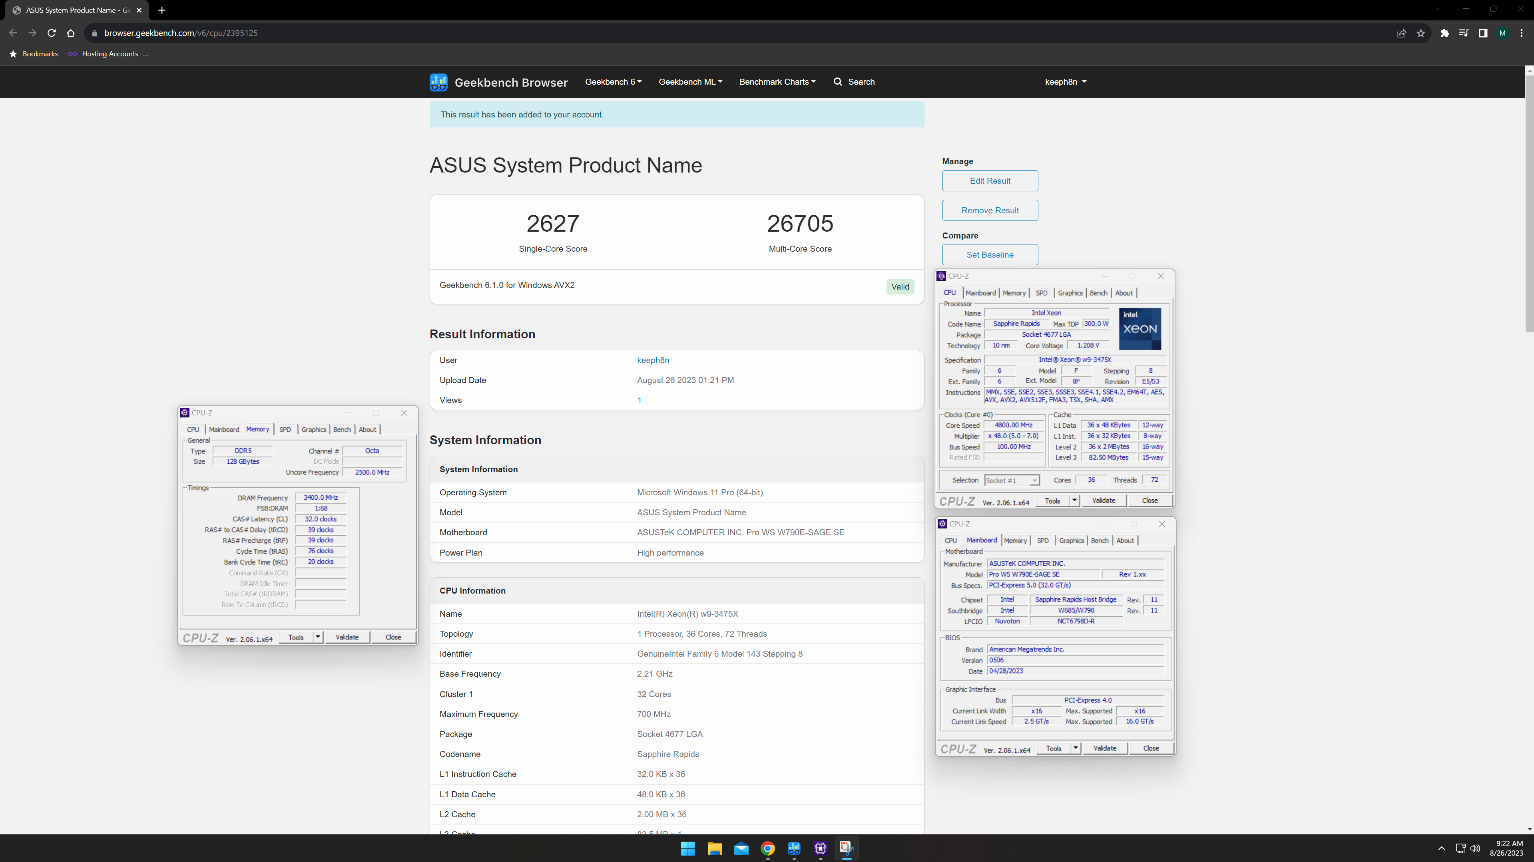
Task: Click BIOS version 0506 value
Action: coord(1076,660)
